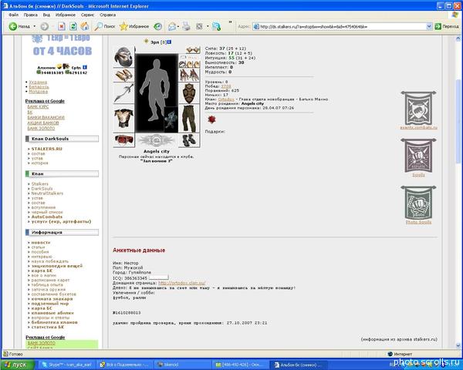Viewport: 463px width, 370px height.
Task: Expand the address bar dropdown
Action: pos(429,26)
